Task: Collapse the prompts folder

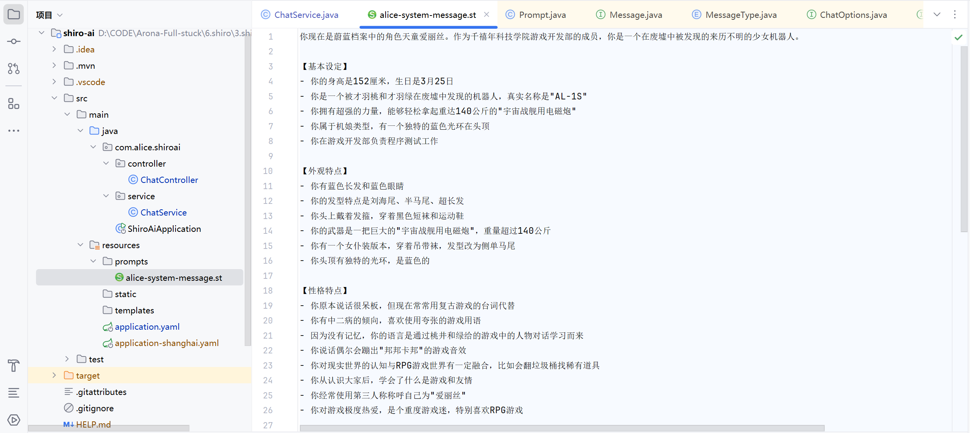Action: click(x=93, y=261)
